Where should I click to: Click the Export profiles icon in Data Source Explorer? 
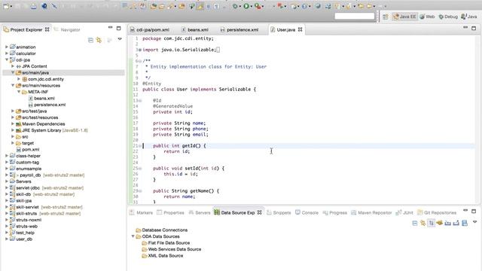pyautogui.click(x=456, y=223)
